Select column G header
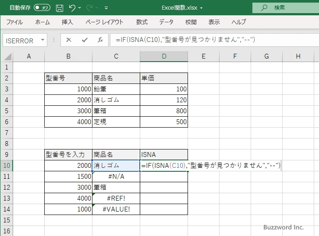The width and height of the screenshot is (319, 236). tap(266, 56)
